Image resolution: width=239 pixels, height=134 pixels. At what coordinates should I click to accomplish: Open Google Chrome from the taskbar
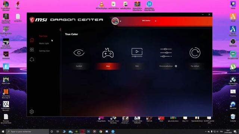(x=100, y=131)
